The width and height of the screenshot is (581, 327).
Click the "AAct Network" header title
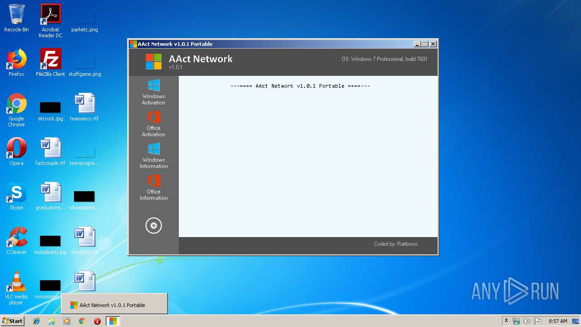(x=201, y=59)
